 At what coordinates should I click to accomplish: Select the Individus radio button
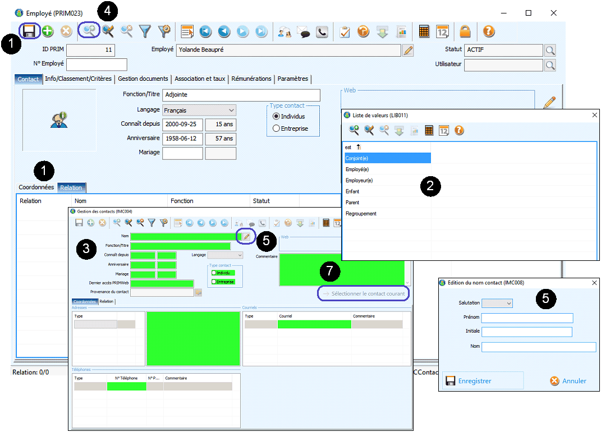tap(276, 116)
